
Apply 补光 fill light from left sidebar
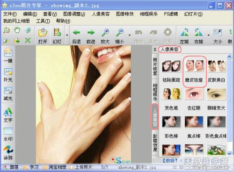tap(8, 75)
